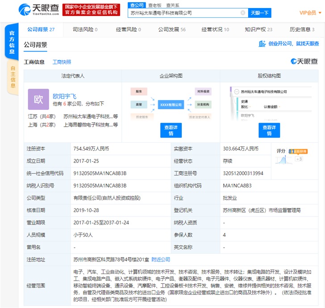This screenshot has width=325, height=308.
Task: Open the 司法风险 tab
Action: point(85,29)
